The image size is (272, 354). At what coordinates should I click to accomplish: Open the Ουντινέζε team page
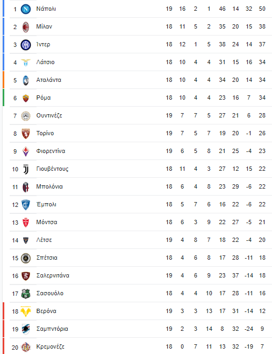[x=49, y=116]
